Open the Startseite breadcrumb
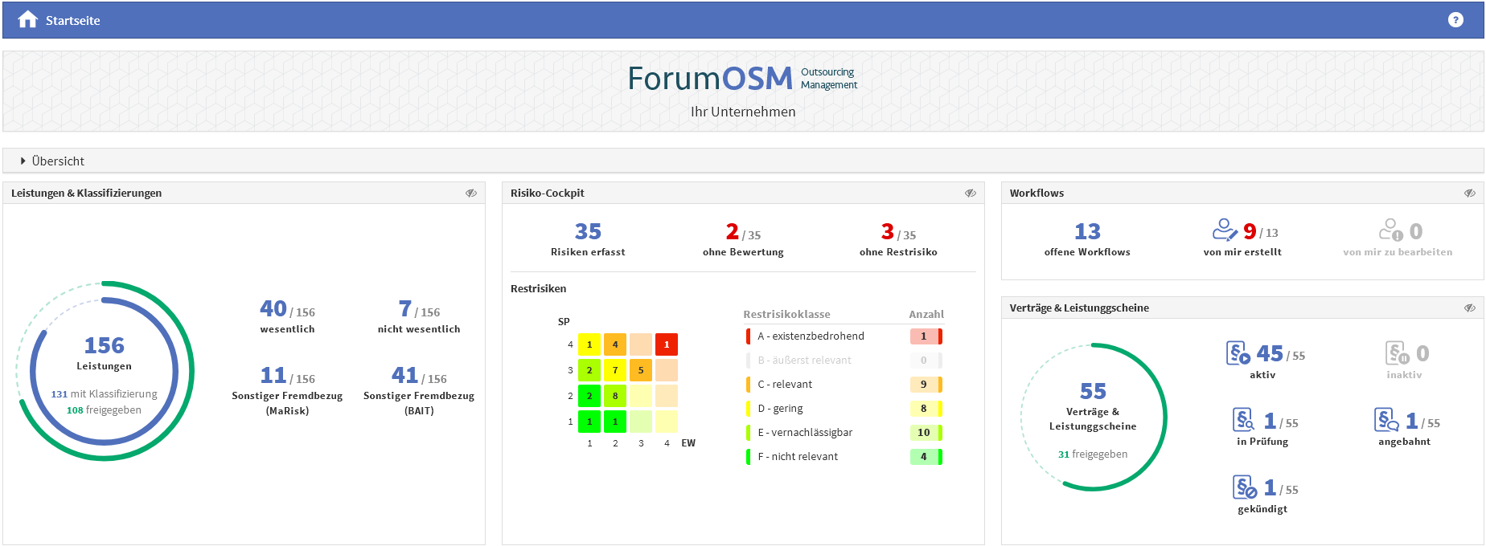The height and width of the screenshot is (546, 1486). click(x=72, y=20)
